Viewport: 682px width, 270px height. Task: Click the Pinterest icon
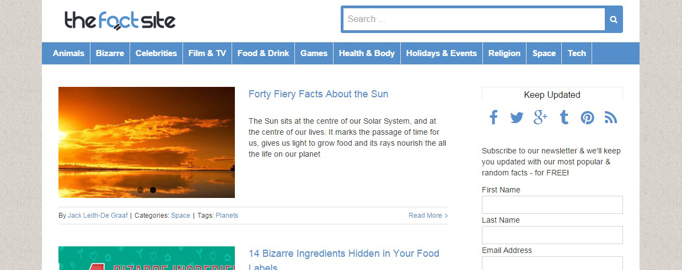coord(587,117)
